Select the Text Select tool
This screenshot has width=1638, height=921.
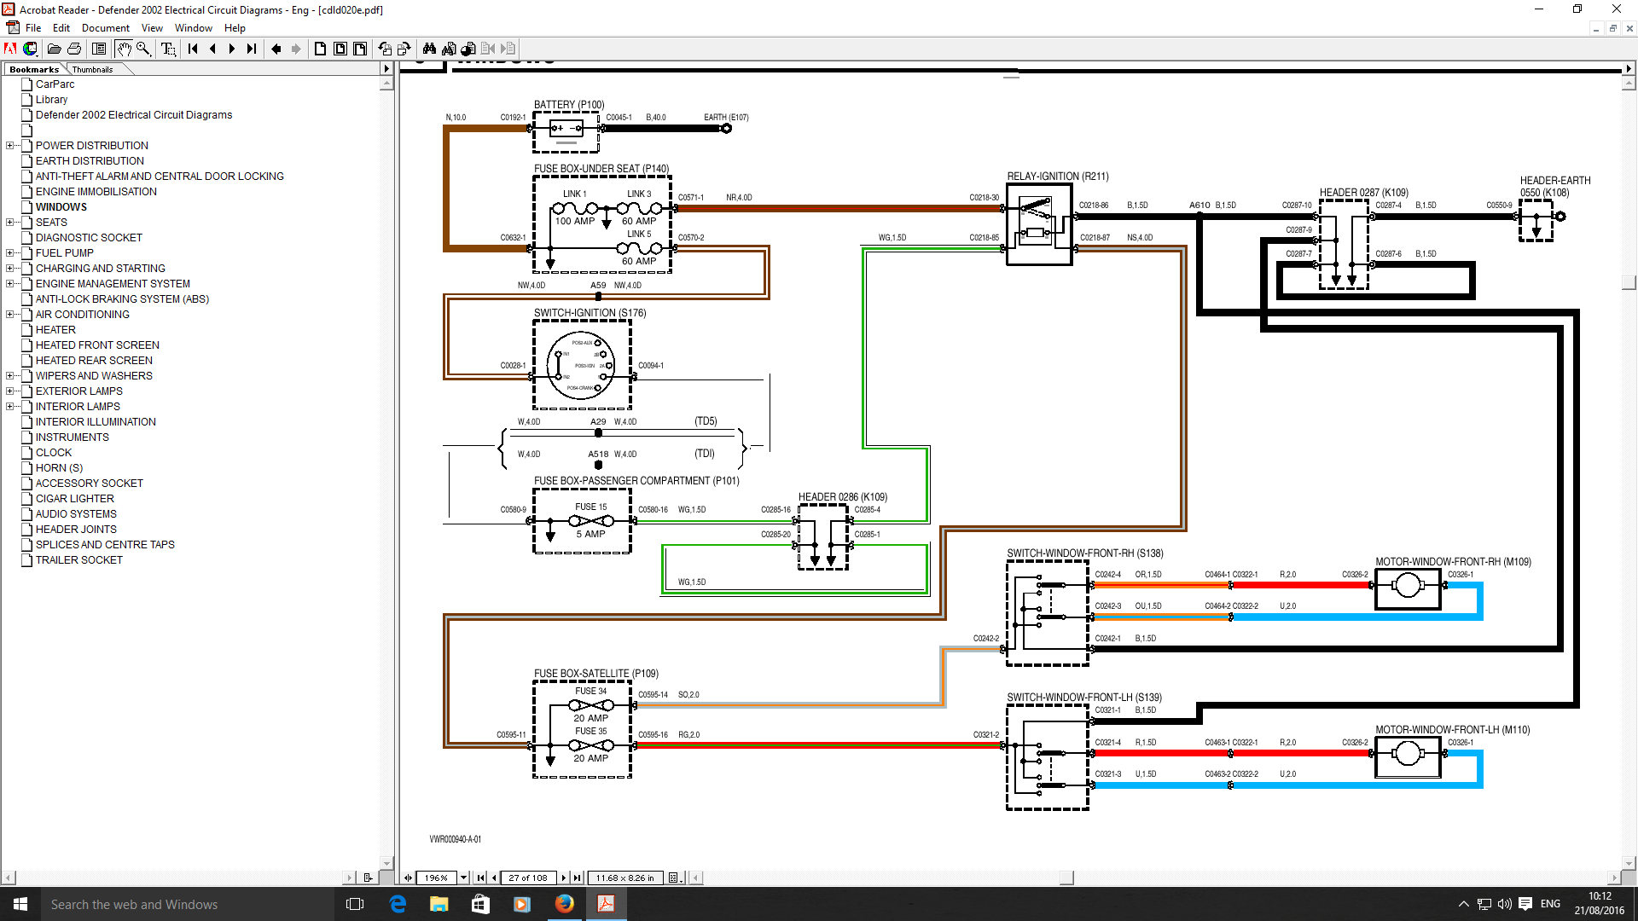(x=168, y=49)
